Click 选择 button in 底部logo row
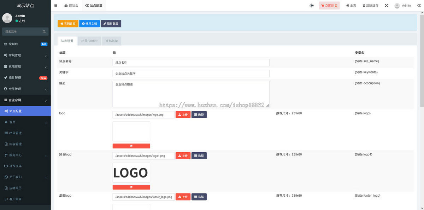 tap(199, 197)
